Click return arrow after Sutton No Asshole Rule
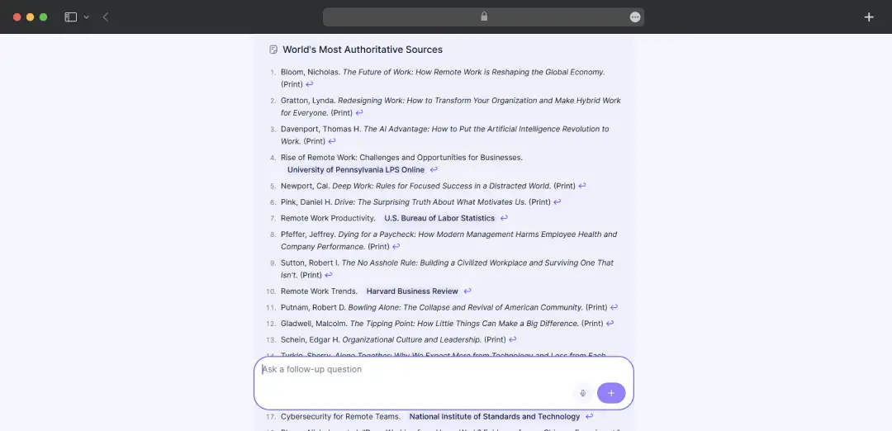892x431 pixels. click(x=328, y=275)
